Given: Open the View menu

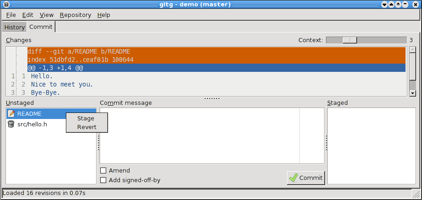Looking at the screenshot, I should coord(47,15).
